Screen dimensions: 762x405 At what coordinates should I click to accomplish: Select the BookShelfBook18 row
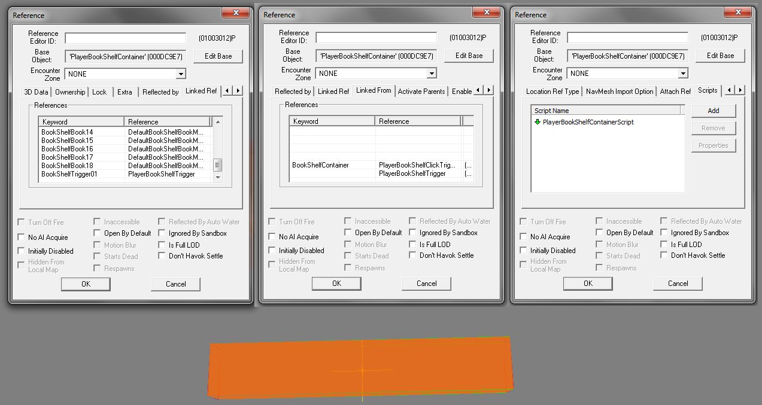coord(125,166)
